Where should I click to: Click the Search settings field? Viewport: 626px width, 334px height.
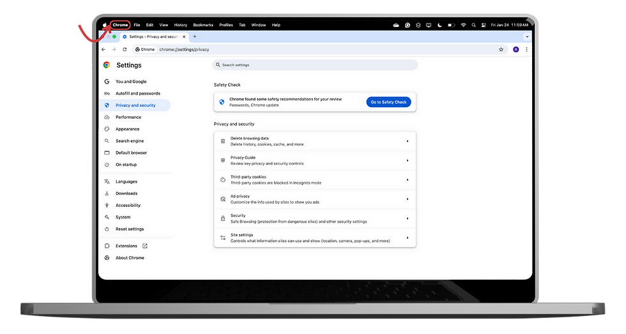pyautogui.click(x=315, y=65)
